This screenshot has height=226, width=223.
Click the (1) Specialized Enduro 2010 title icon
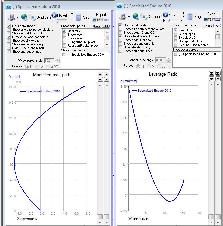[120, 6]
